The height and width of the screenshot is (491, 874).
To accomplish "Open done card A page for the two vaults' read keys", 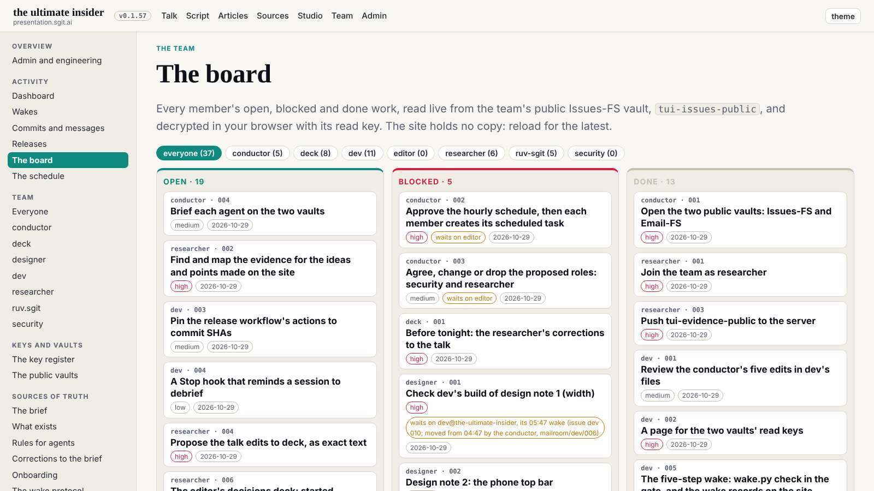I will click(740, 433).
